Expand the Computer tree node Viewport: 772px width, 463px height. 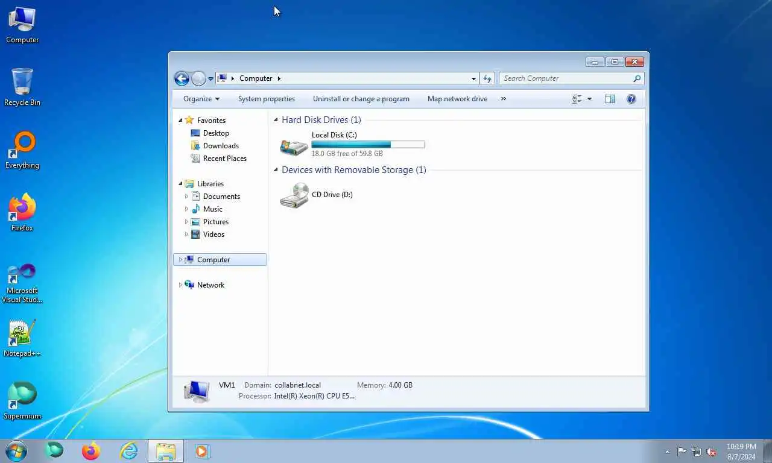point(180,260)
